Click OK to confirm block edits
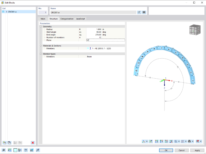The width and height of the screenshot is (206, 154). click(x=166, y=150)
